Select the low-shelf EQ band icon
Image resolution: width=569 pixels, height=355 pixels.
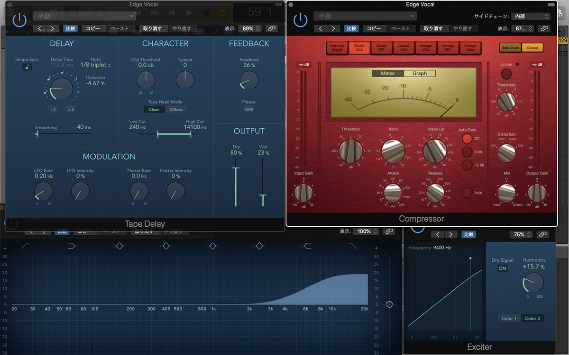click(73, 246)
